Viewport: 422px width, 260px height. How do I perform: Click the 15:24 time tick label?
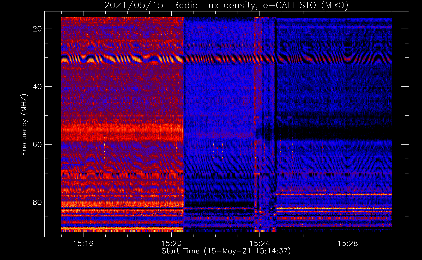point(260,243)
